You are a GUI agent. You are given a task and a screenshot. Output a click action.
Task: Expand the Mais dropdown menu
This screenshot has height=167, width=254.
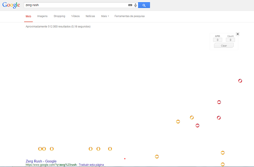coord(105,16)
